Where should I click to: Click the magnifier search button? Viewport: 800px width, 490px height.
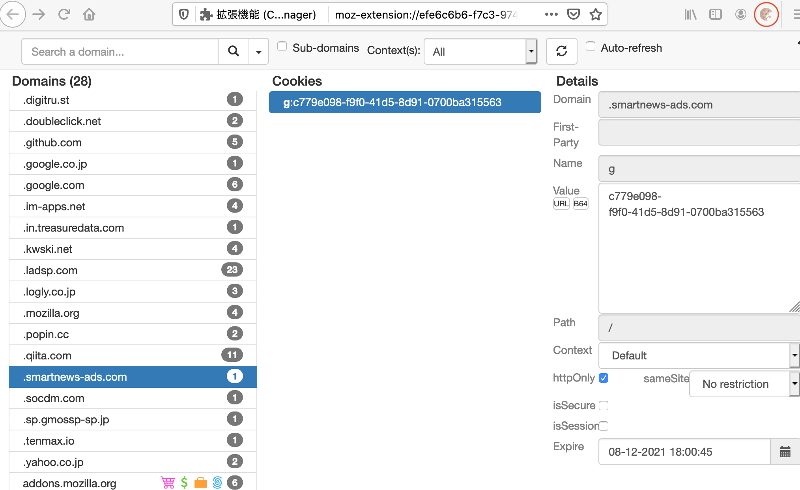234,51
